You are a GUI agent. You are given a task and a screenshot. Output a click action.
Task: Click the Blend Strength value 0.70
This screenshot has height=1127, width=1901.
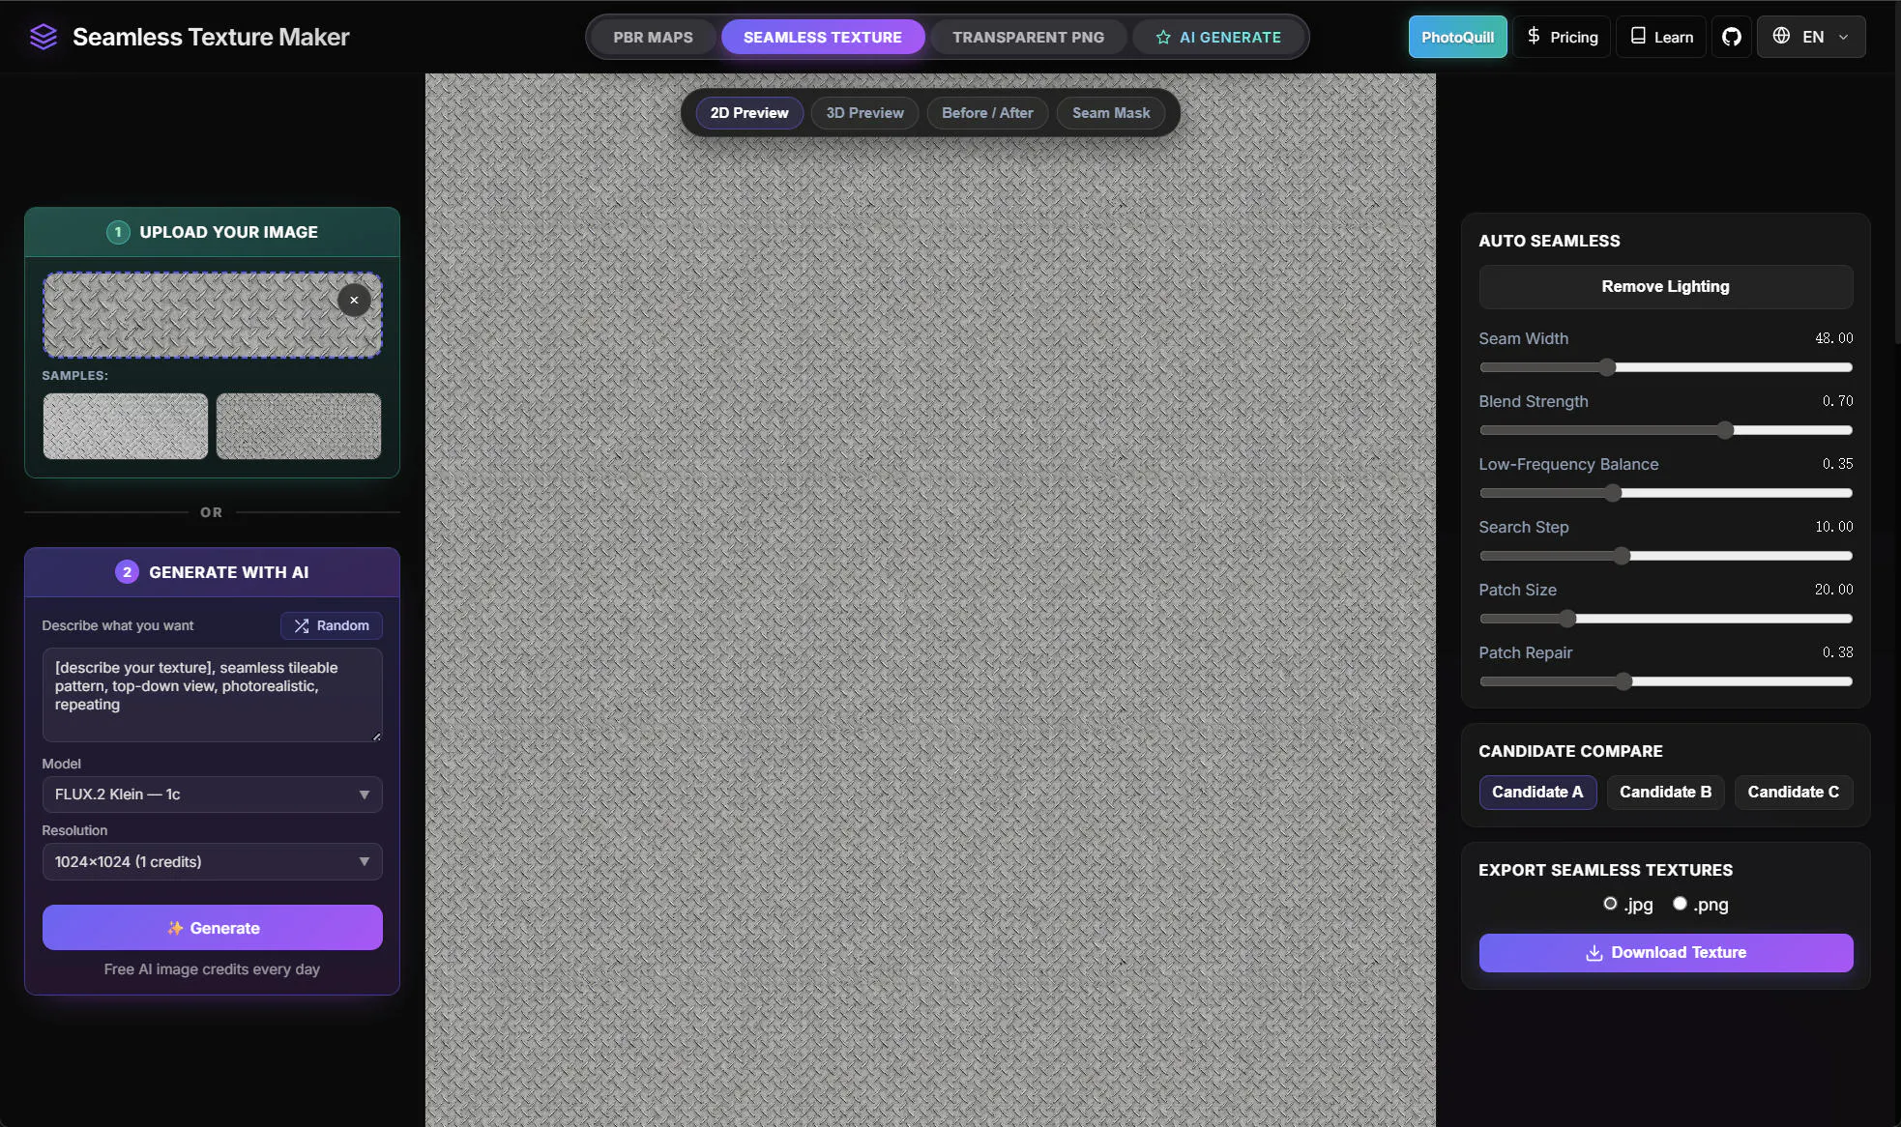coord(1837,401)
